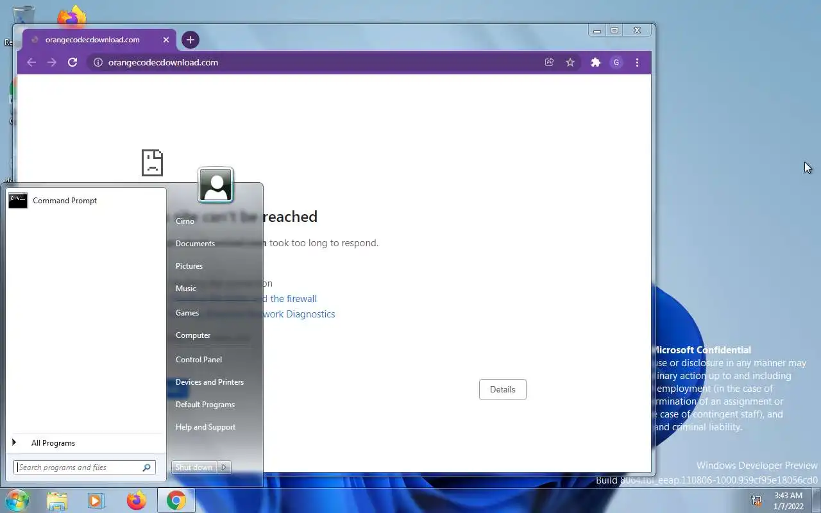
Task: Open Control Panel from Start menu
Action: [x=199, y=360]
